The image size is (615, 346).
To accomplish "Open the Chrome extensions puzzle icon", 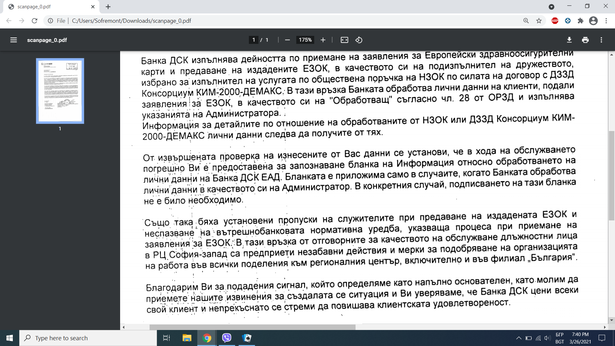I will pos(580,21).
